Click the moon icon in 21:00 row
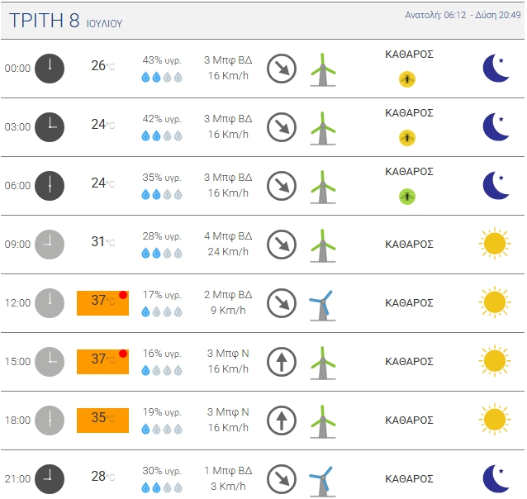The height and width of the screenshot is (499, 527). point(496,478)
